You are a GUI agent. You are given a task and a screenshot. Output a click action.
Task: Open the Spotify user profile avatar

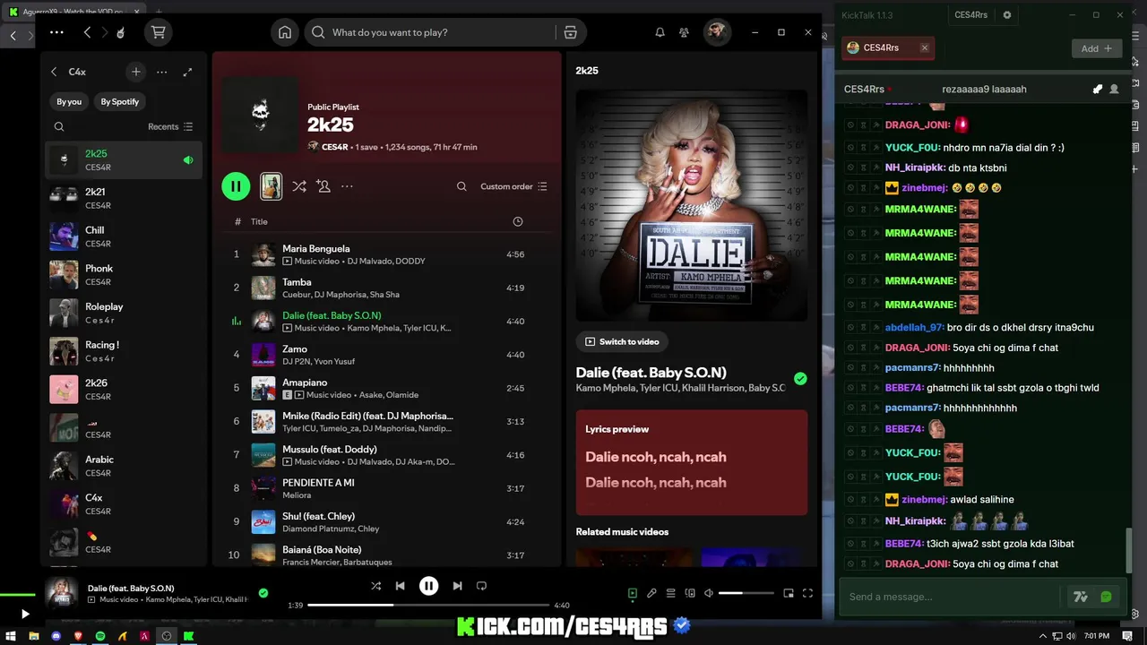click(715, 32)
